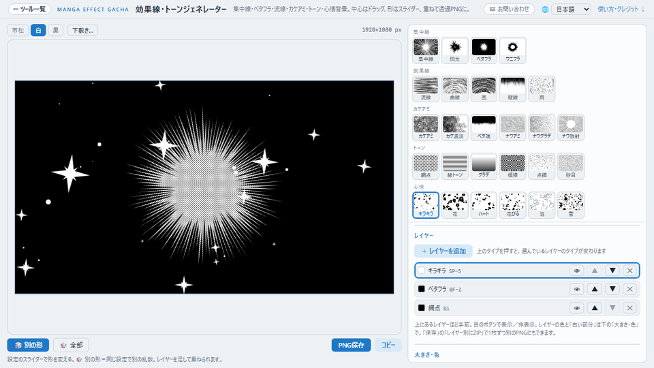Select the 花びら petal background
The height and width of the screenshot is (368, 654).
point(512,205)
